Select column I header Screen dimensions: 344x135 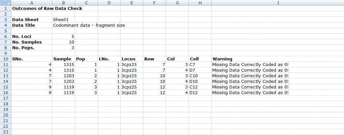(278, 3)
